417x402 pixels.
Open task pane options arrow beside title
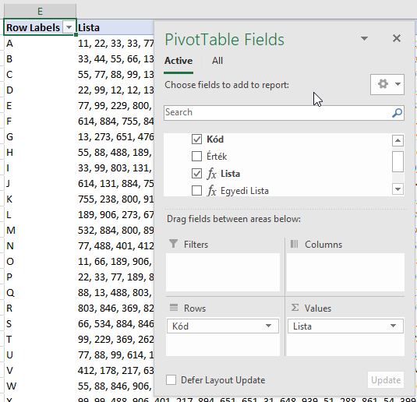click(x=364, y=39)
